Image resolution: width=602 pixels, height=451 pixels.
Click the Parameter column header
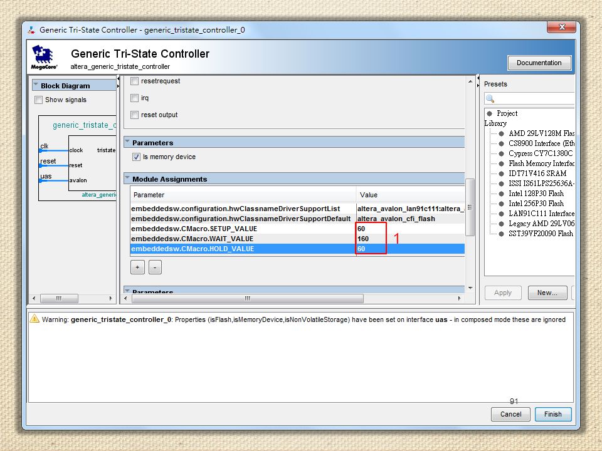point(243,195)
